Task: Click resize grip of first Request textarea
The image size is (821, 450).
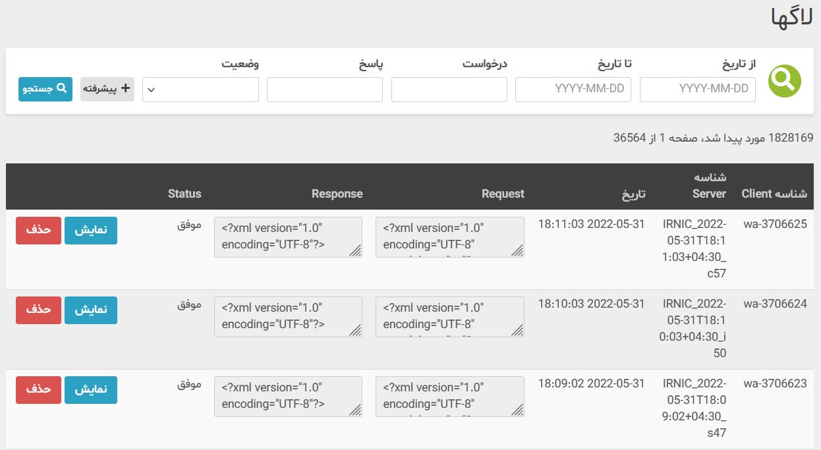Action: coord(518,250)
